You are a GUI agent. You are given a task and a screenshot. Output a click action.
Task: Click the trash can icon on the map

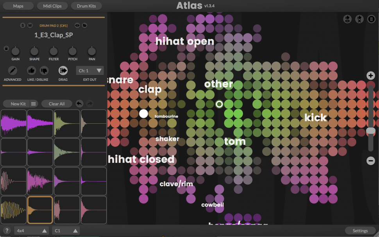371,19
